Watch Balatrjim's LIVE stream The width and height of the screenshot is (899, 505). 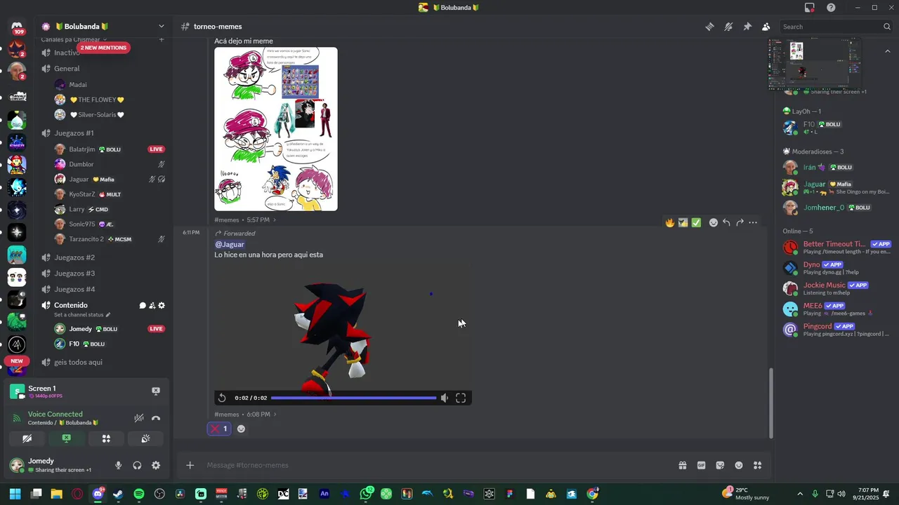click(157, 149)
